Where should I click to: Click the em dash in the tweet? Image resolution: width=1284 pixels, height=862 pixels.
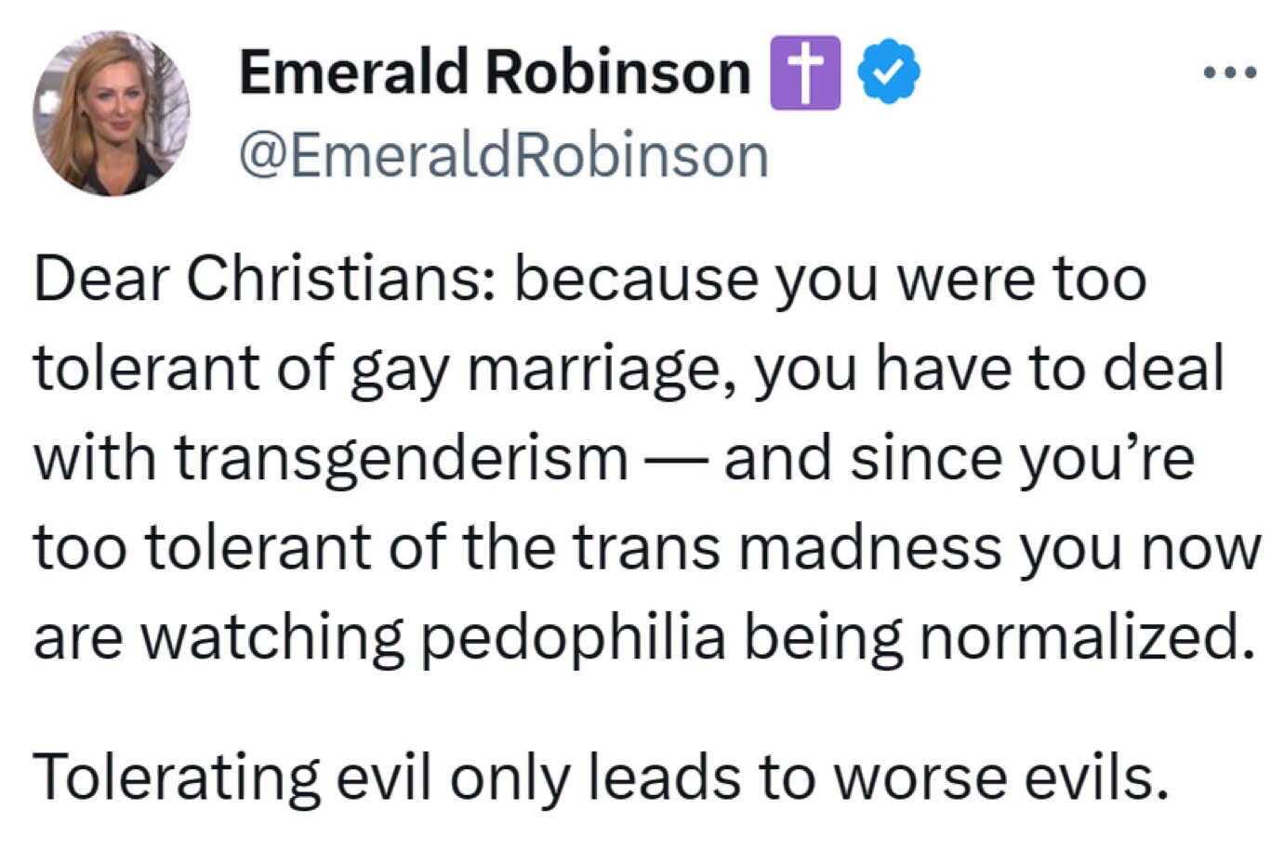pos(675,459)
